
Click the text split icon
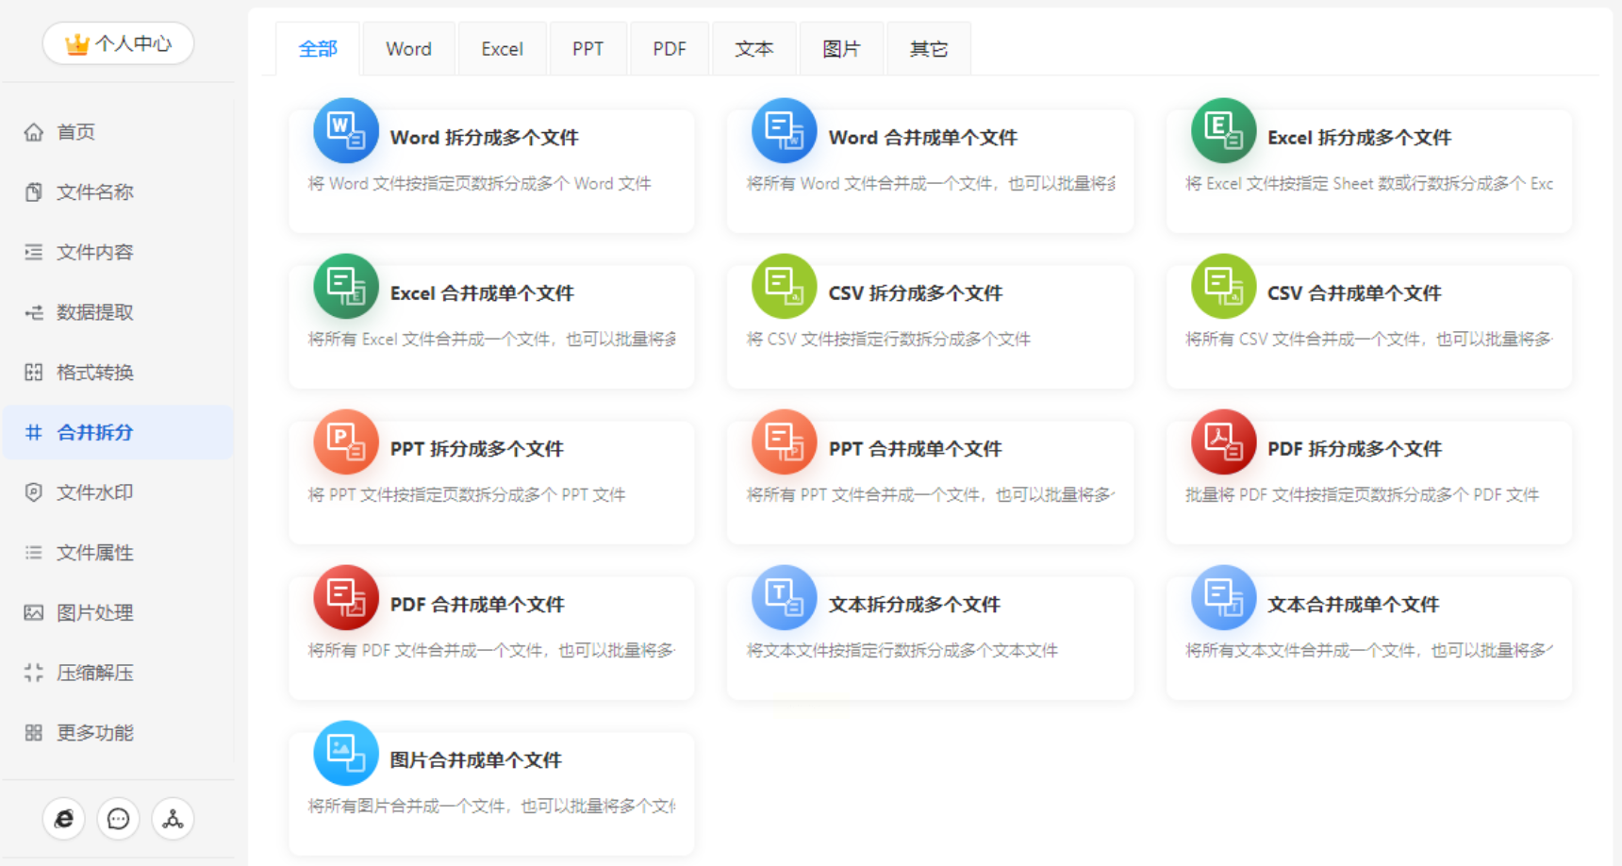pos(784,598)
